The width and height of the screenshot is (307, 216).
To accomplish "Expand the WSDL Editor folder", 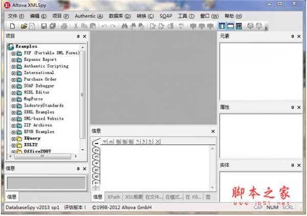I will coord(13,93).
